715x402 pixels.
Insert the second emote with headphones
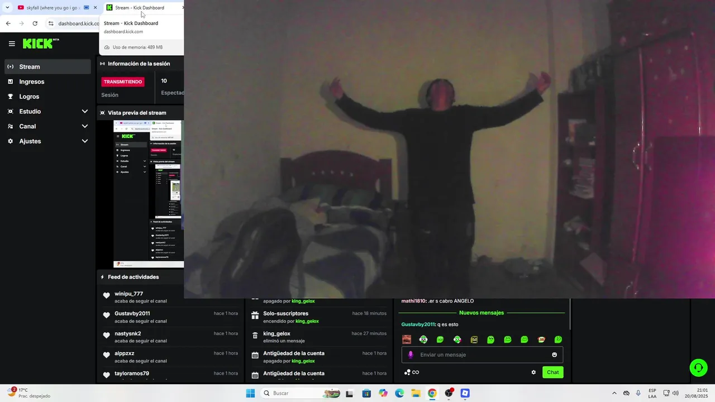click(x=423, y=339)
